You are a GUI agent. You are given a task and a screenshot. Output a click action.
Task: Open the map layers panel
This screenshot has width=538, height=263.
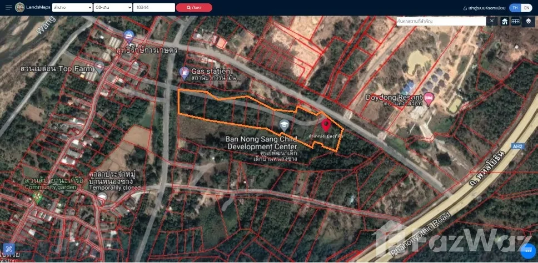click(x=528, y=21)
